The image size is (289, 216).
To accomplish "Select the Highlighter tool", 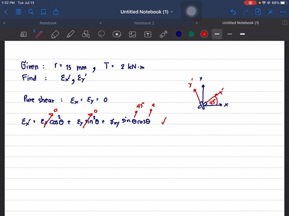I will [x=70, y=34].
